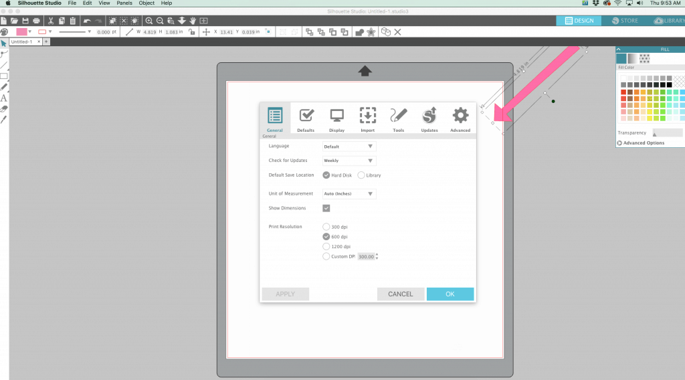The image size is (685, 380).
Task: Click the Custom DPI stepper arrows
Action: [x=377, y=256]
